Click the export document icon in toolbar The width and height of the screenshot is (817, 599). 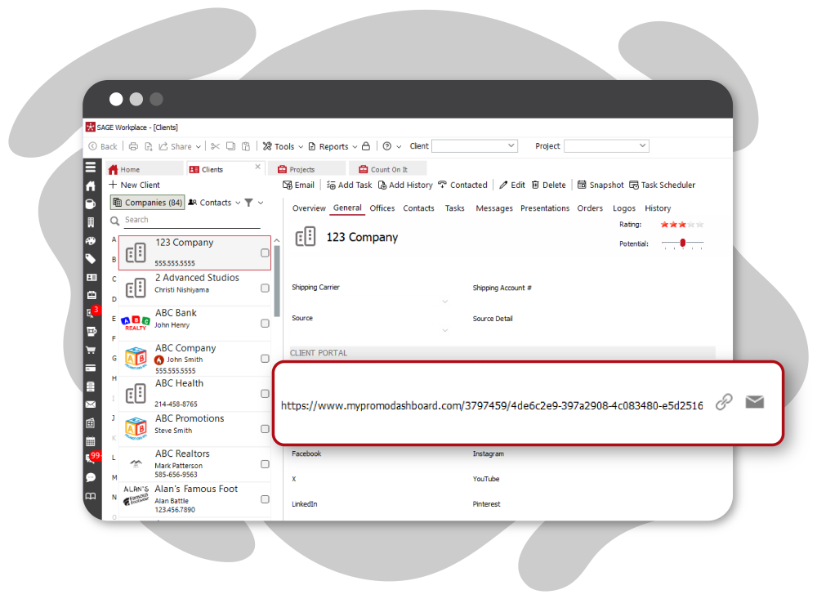click(x=149, y=146)
